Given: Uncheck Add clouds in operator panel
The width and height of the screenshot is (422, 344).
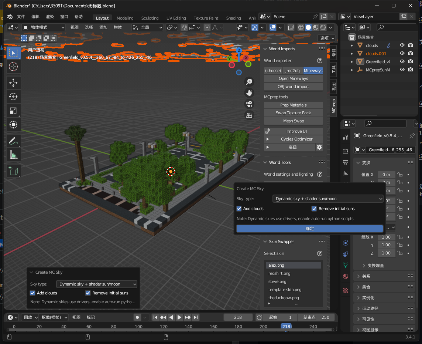Looking at the screenshot, I should click(32, 293).
